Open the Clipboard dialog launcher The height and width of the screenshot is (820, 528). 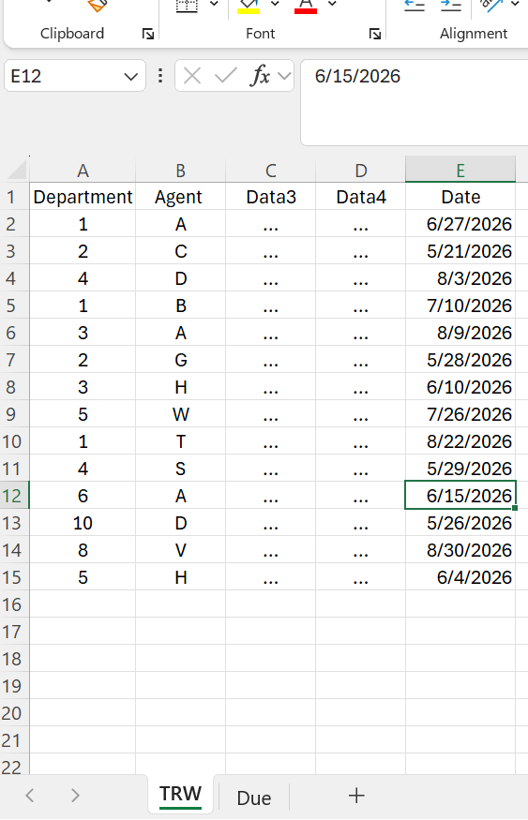coord(148,34)
